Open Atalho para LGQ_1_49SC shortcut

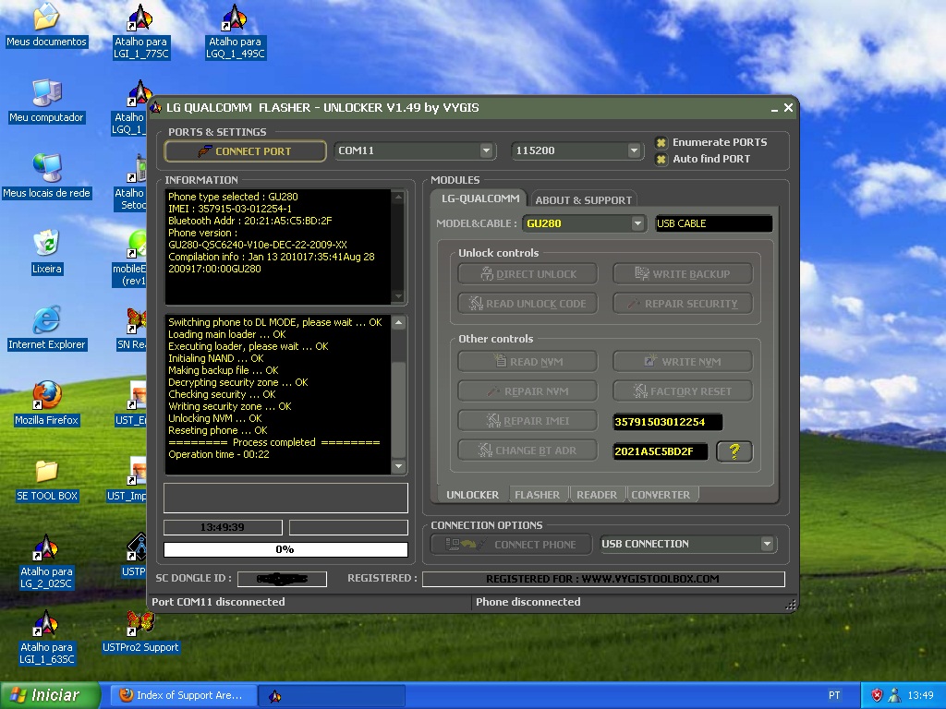[x=235, y=20]
